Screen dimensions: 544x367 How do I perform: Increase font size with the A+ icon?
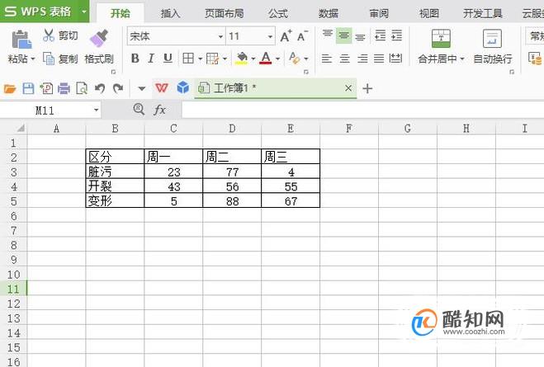click(x=286, y=36)
